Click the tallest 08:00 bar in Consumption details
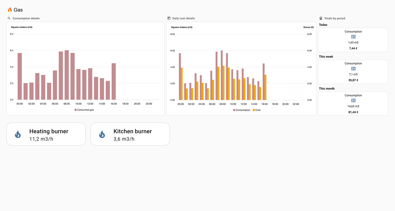This screenshot has height=211, width=395. 67,75
